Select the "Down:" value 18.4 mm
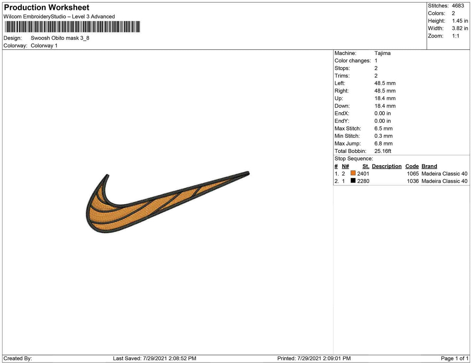 385,106
